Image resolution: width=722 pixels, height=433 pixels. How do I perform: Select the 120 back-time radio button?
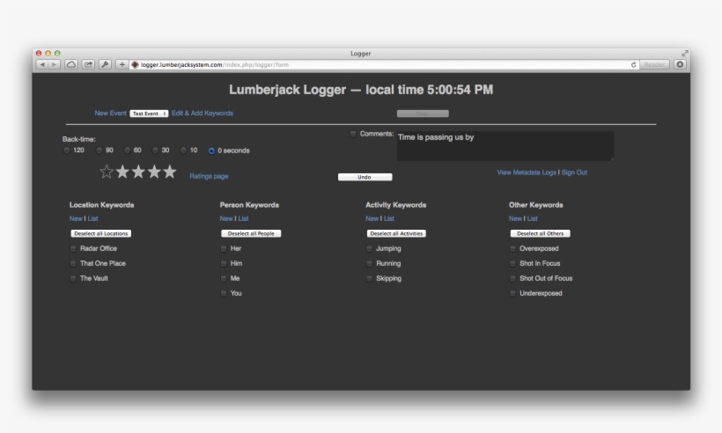click(67, 150)
